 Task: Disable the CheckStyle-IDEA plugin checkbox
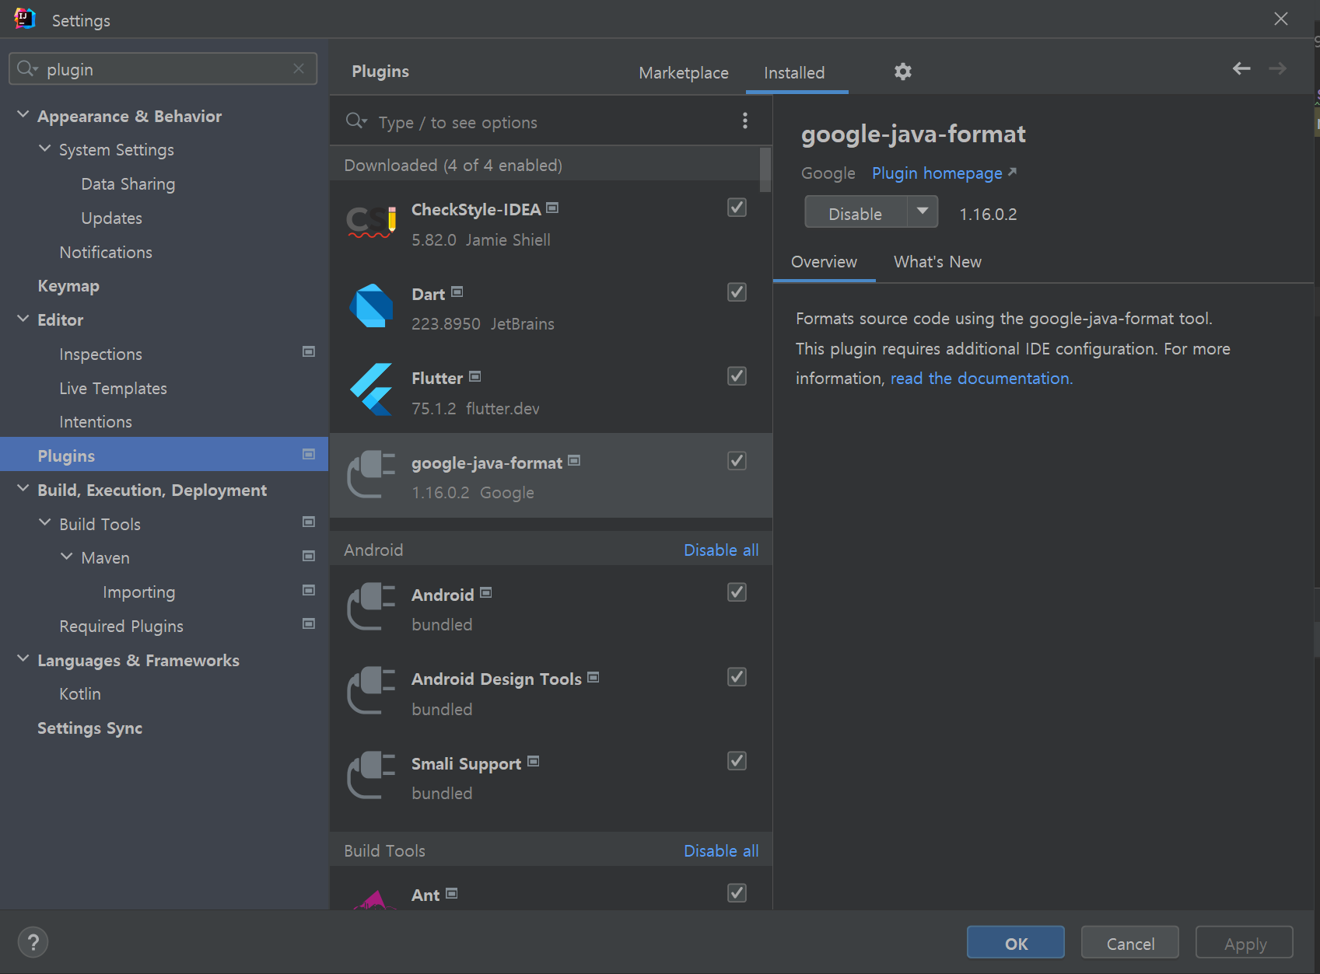tap(737, 208)
